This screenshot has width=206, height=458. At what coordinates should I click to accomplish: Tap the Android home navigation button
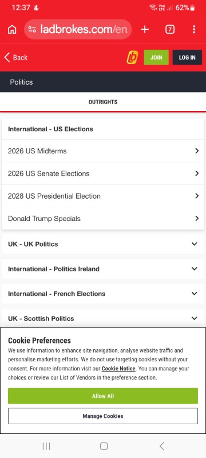point(104,446)
